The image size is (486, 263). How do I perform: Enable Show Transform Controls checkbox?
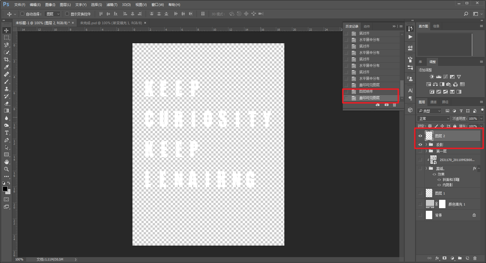pos(67,14)
